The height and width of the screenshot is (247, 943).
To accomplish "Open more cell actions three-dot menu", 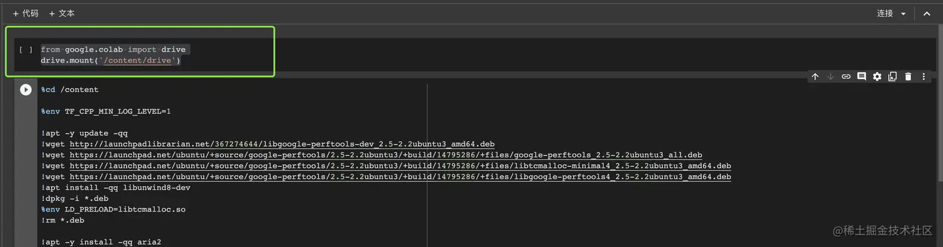I will (924, 77).
